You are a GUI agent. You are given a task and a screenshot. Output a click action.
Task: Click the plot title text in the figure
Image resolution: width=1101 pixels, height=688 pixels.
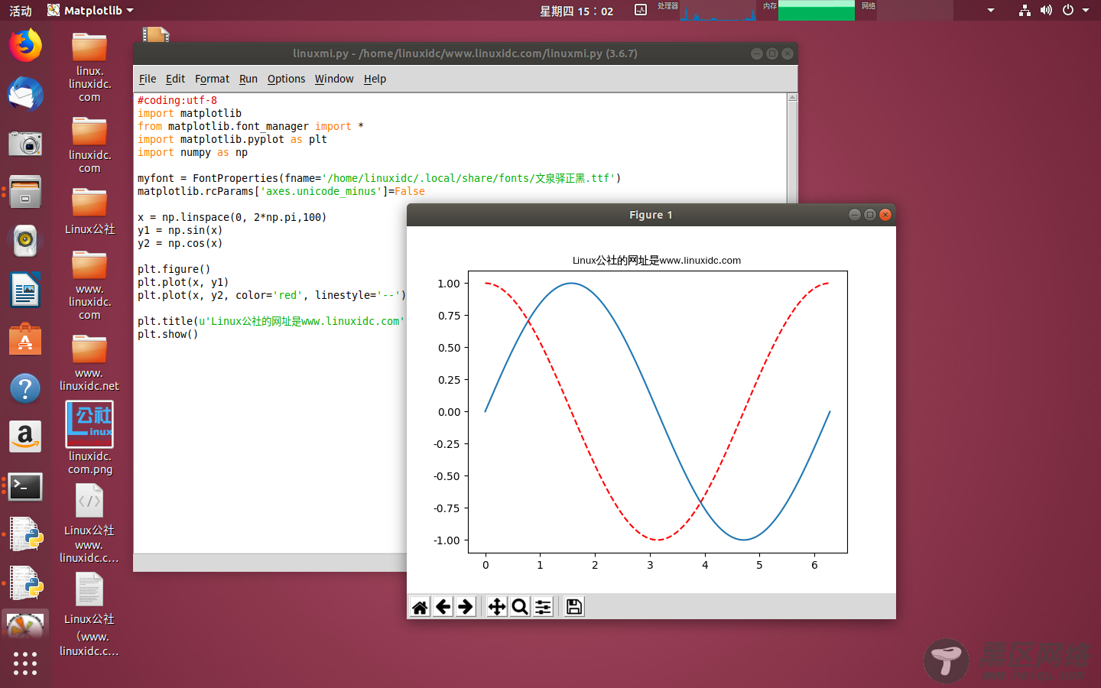tap(656, 260)
